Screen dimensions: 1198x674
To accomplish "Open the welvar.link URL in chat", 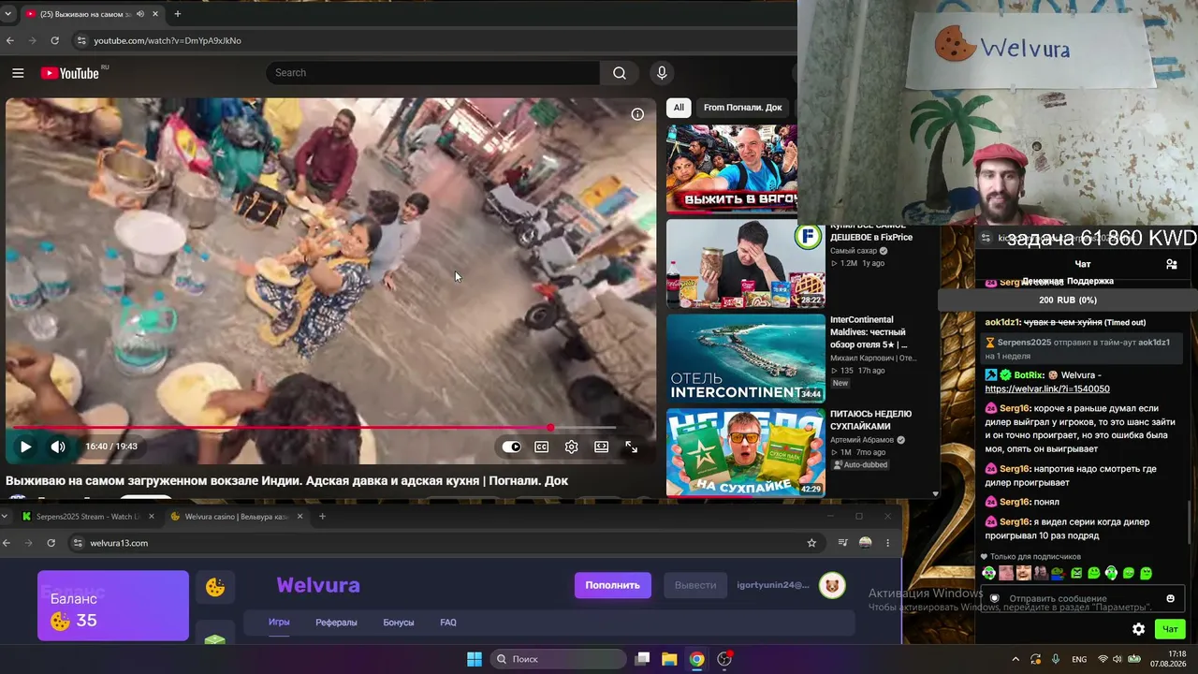I will point(1047,389).
